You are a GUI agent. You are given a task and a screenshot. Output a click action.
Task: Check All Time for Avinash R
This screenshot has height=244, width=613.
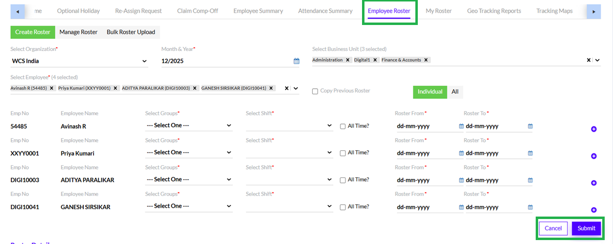pos(343,126)
